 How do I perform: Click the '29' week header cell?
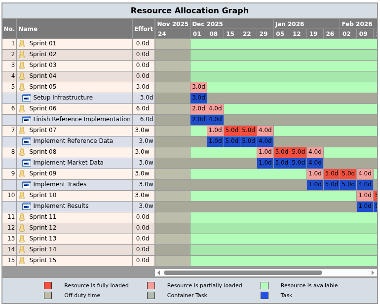tap(265, 34)
